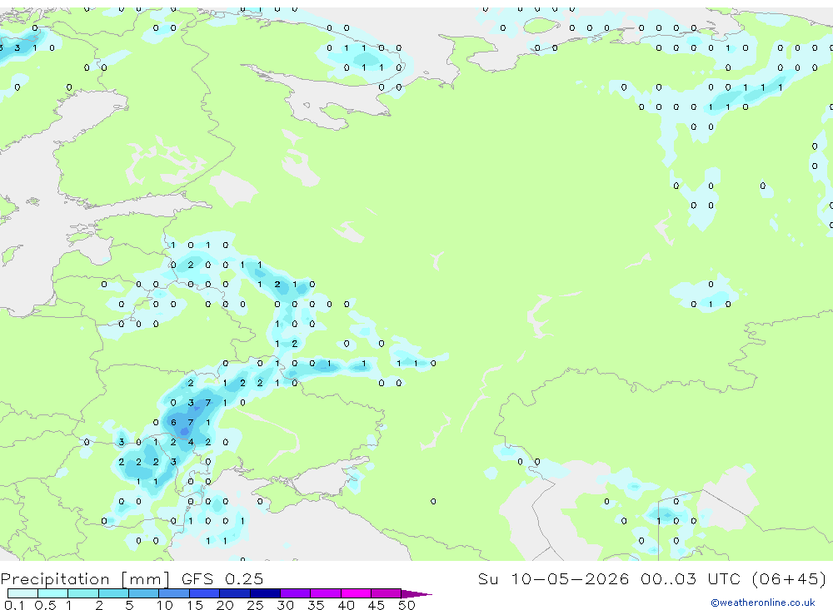Click the '(06+45)' forecast run label
This screenshot has width=833, height=610.
coord(790,579)
